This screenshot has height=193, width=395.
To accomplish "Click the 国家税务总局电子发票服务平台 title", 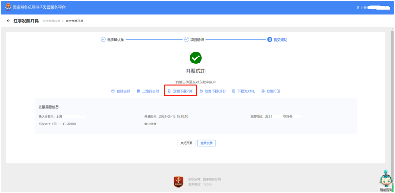I will (39, 7).
